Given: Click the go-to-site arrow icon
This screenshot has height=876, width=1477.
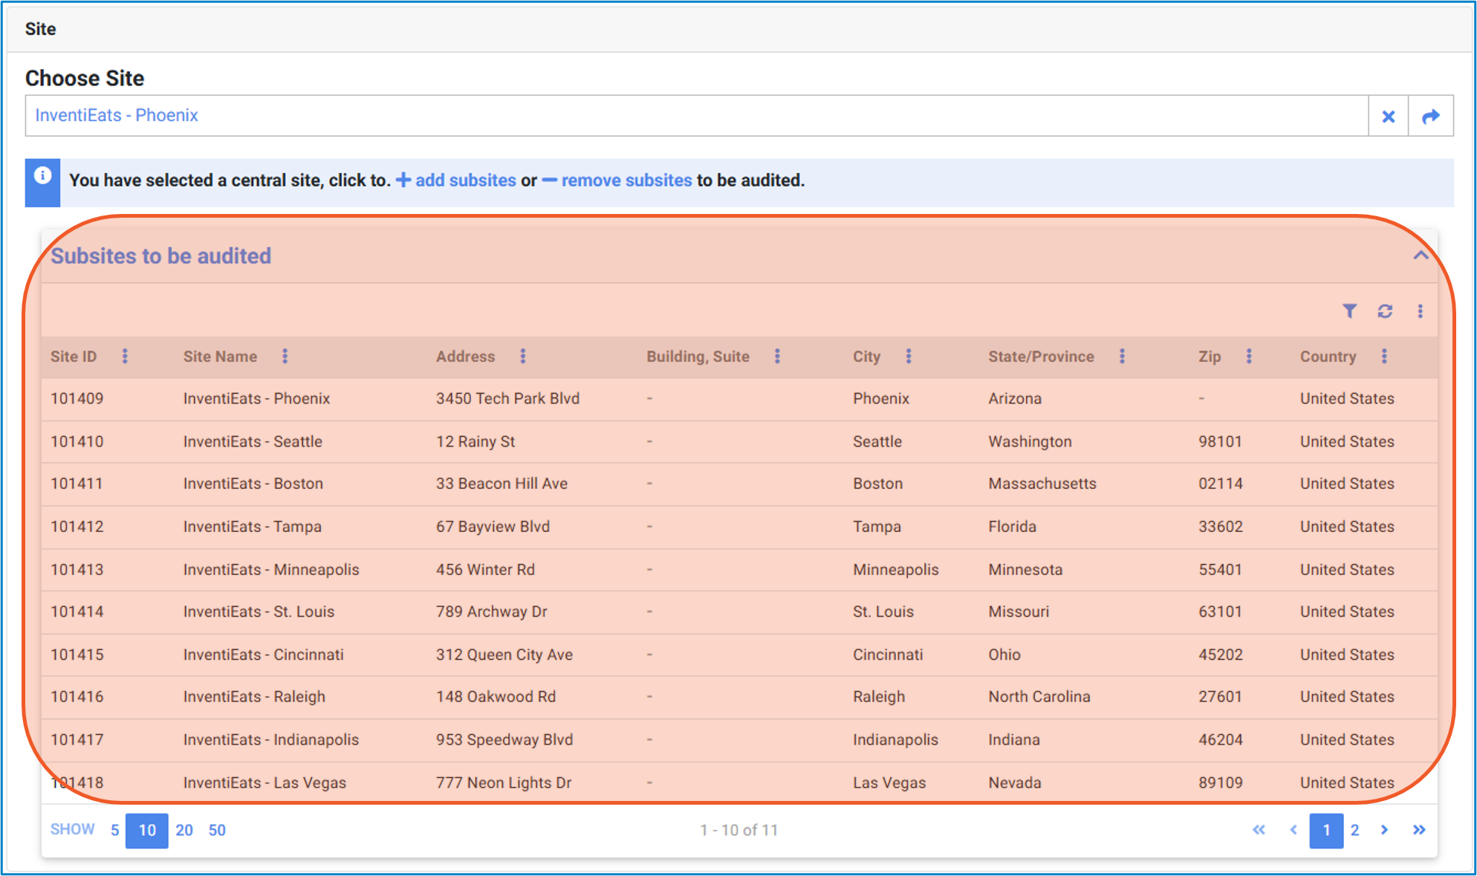Looking at the screenshot, I should tap(1430, 117).
